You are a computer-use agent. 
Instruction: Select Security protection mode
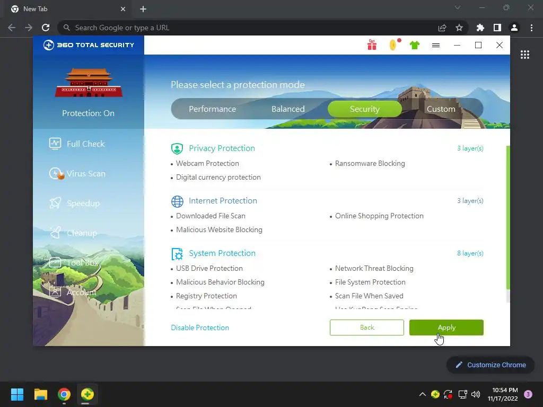pos(365,109)
